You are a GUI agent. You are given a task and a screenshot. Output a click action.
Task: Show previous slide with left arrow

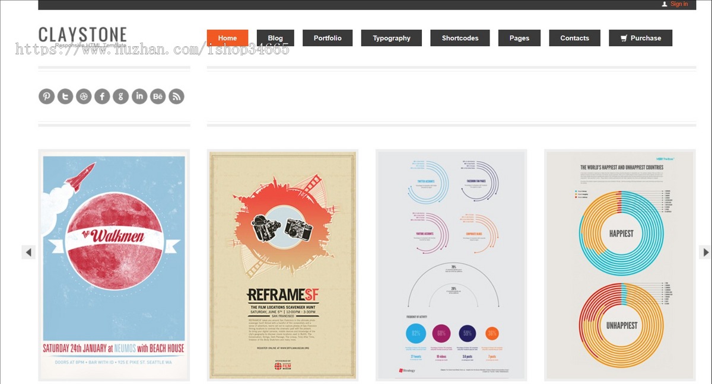28,252
